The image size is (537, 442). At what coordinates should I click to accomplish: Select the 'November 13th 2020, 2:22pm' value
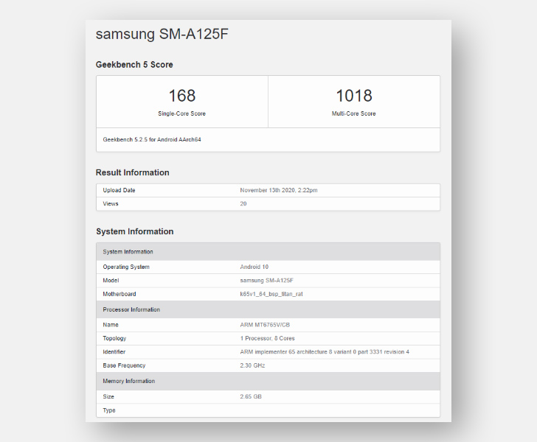279,190
